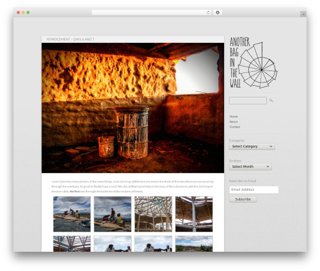Click the large barrel featured photo
This screenshot has height=271, width=320.
coord(132,108)
